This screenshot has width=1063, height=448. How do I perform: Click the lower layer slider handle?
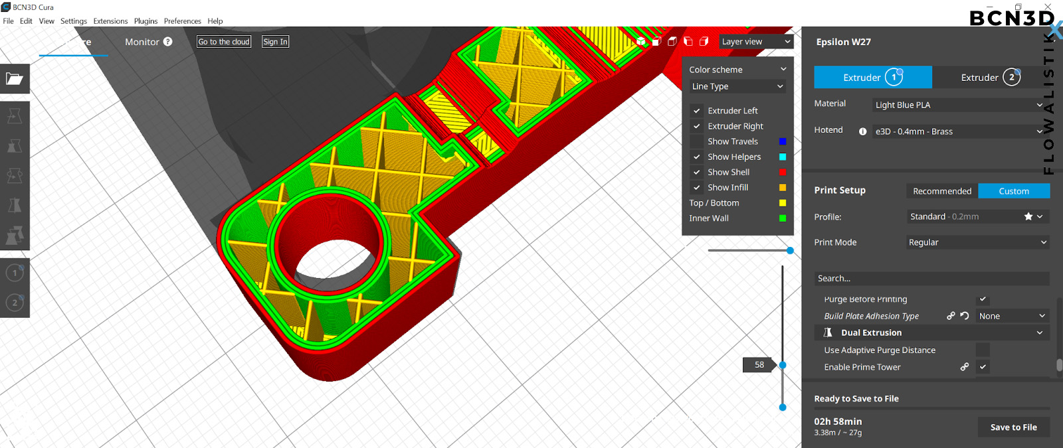point(783,407)
